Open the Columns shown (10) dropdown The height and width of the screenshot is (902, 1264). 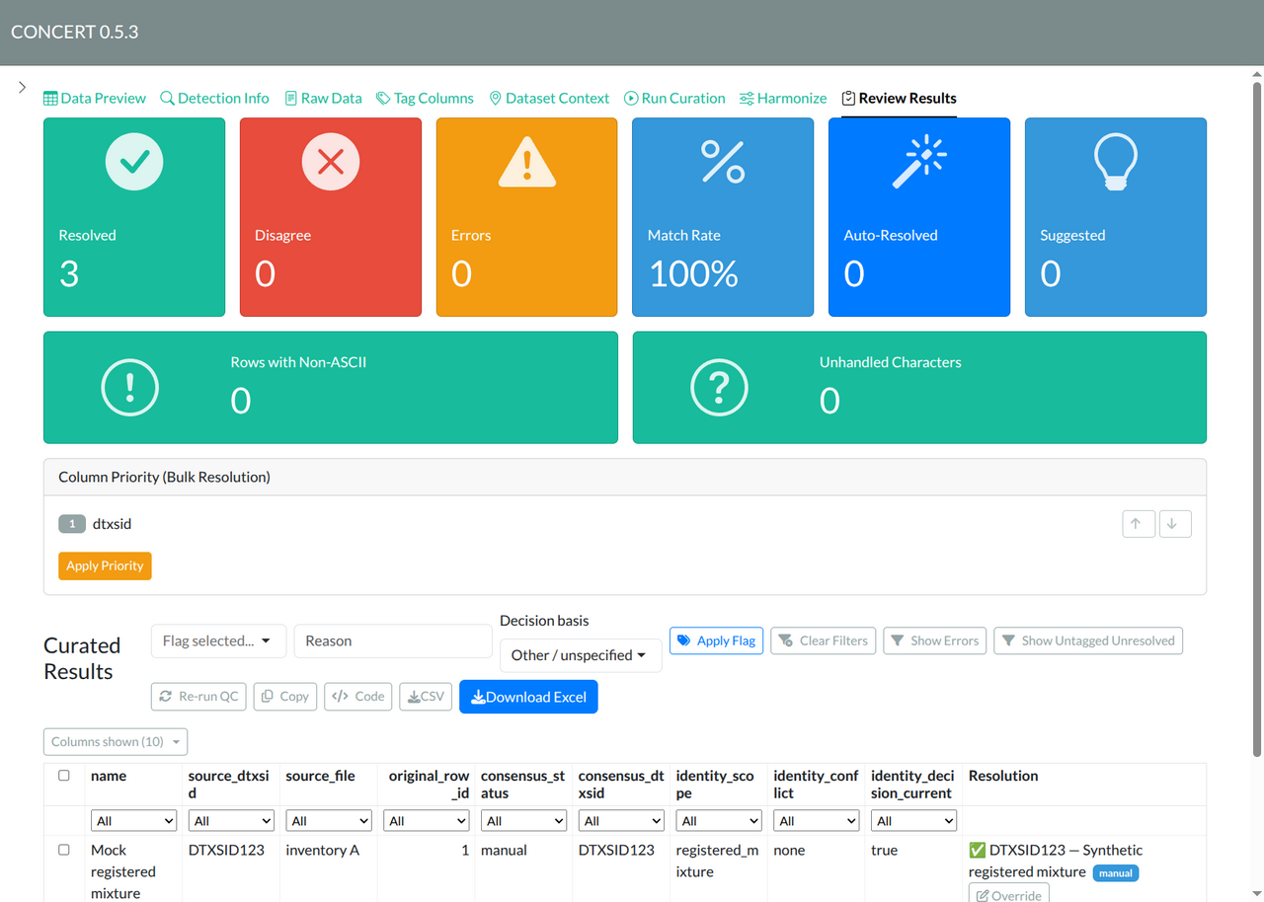tap(116, 741)
